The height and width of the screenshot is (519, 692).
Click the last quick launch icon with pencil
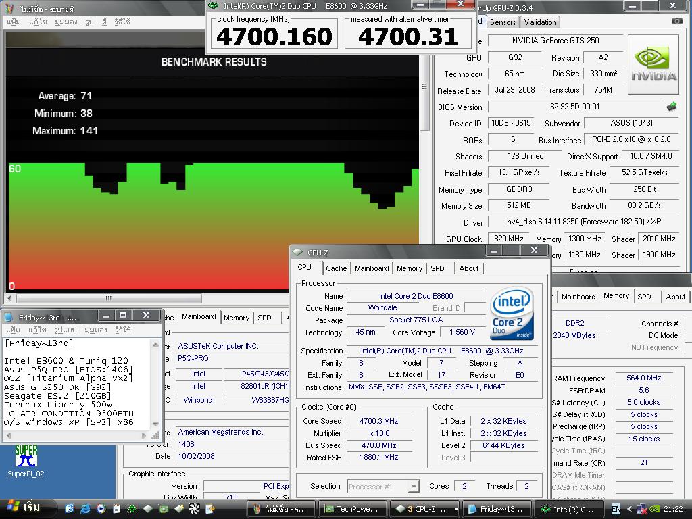[x=210, y=509]
